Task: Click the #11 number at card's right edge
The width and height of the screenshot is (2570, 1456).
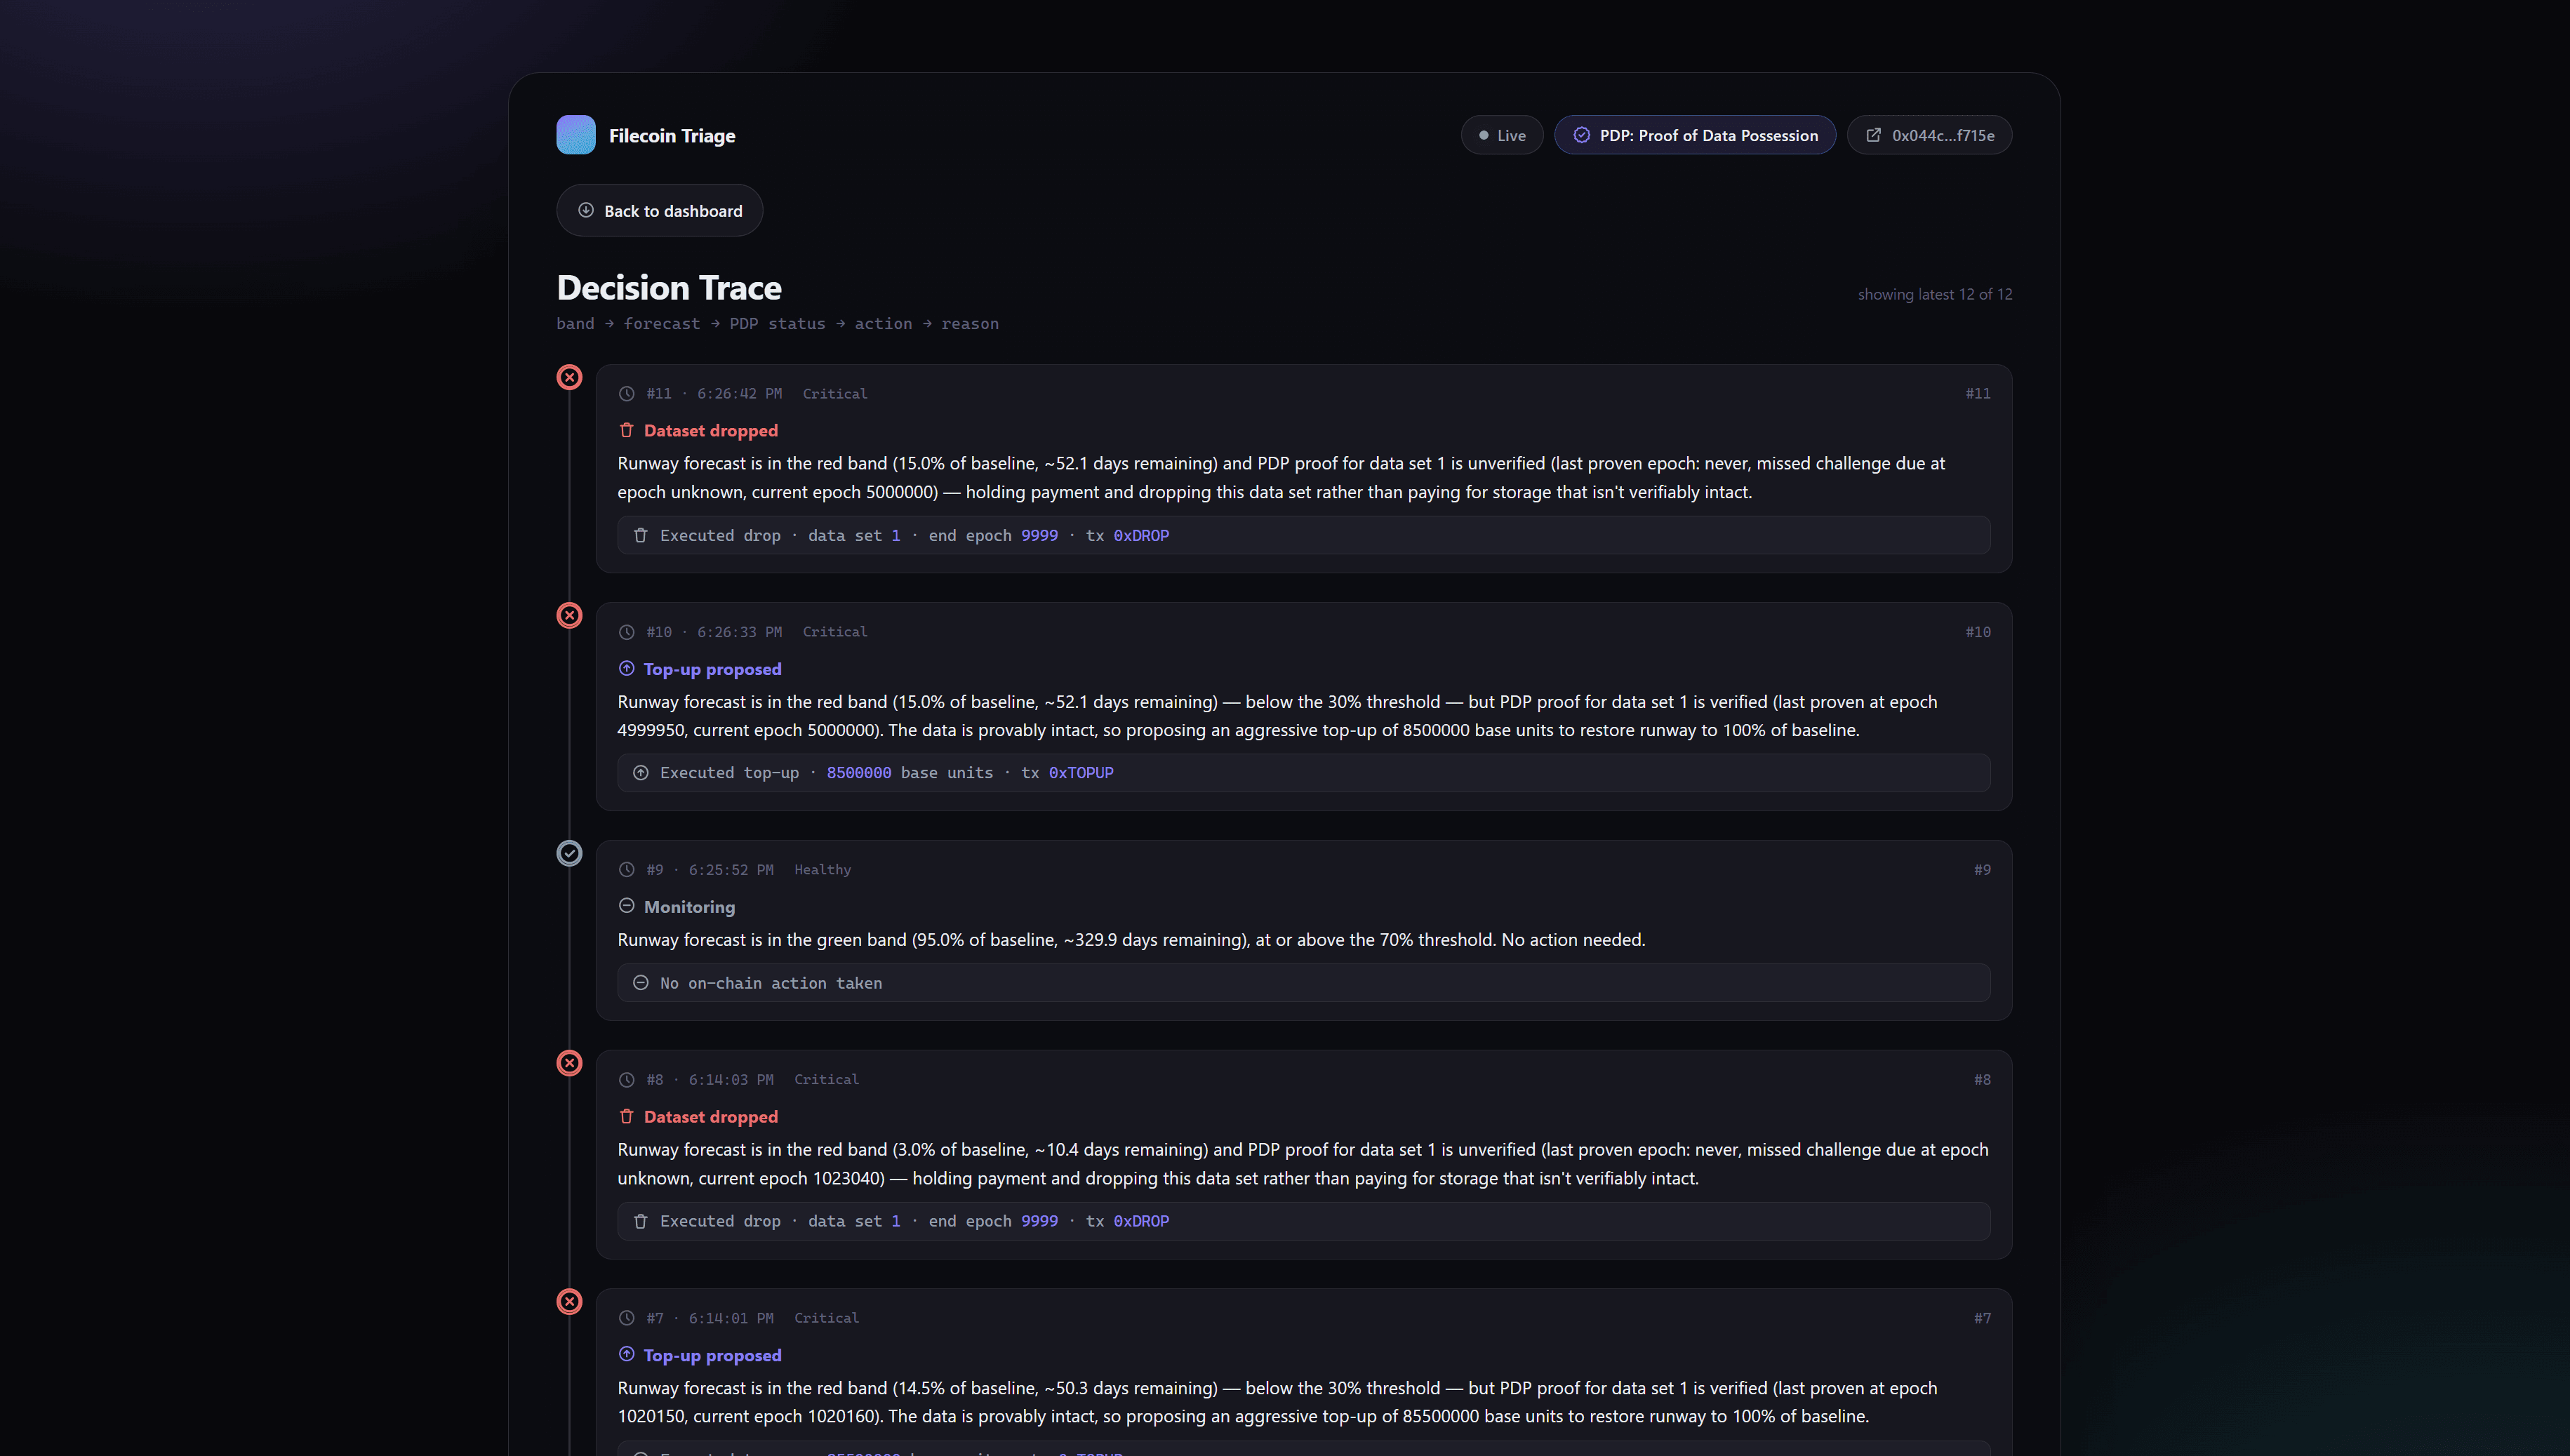Action: [1978, 394]
